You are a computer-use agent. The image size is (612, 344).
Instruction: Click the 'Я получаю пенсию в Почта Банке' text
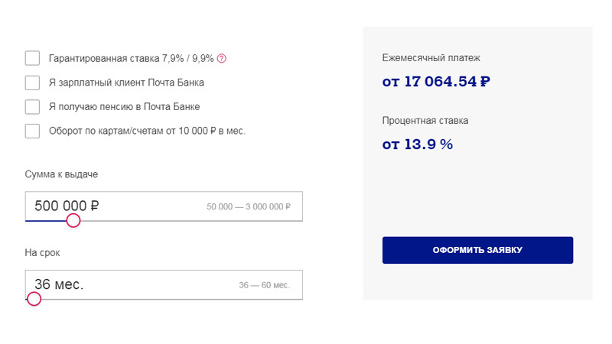point(124,107)
